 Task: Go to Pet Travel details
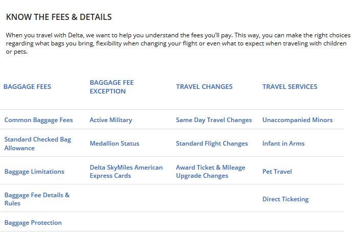tap(277, 172)
